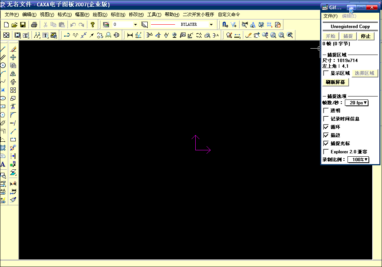Open the 自定义命令 menu

pos(229,15)
